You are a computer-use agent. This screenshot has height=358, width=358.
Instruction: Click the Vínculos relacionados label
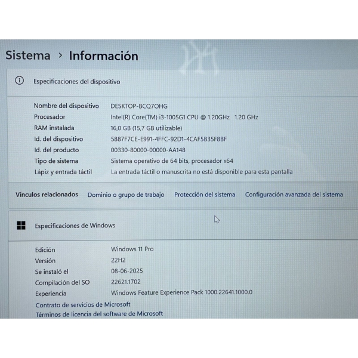(47, 195)
